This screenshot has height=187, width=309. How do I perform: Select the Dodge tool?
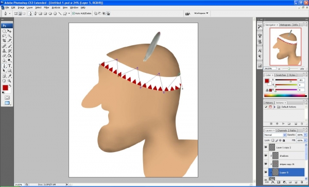(x=9, y=61)
